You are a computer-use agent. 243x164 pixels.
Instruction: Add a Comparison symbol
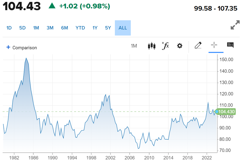[24, 47]
